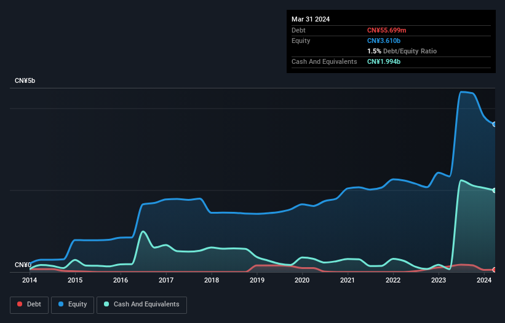Screen dimensions: 505x323
Task: Click the CN¥55.699m debt value
Action: (x=386, y=30)
